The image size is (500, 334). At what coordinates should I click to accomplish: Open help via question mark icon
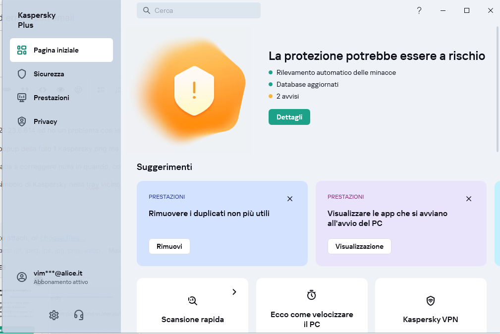coord(419,10)
